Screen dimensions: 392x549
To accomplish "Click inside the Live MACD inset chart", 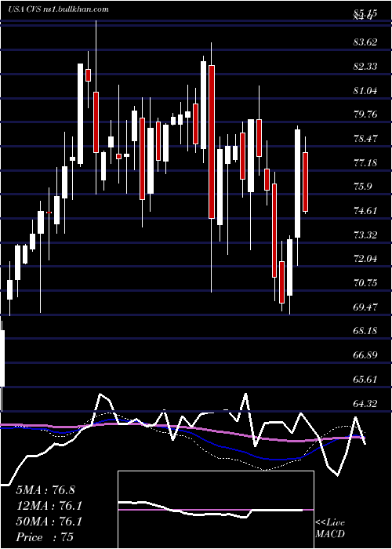I will [x=216, y=510].
